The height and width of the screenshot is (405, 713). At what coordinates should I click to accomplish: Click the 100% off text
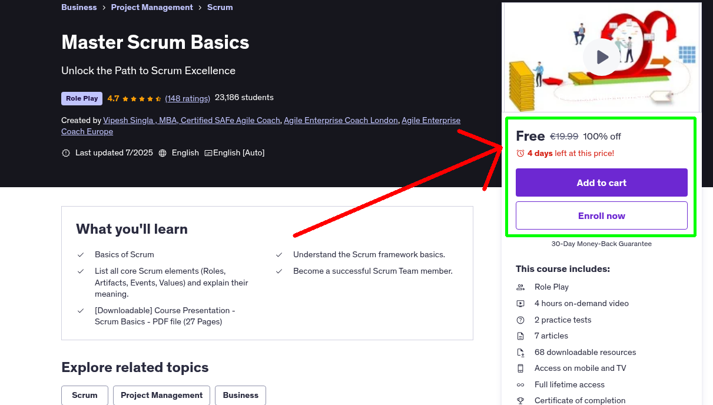602,137
